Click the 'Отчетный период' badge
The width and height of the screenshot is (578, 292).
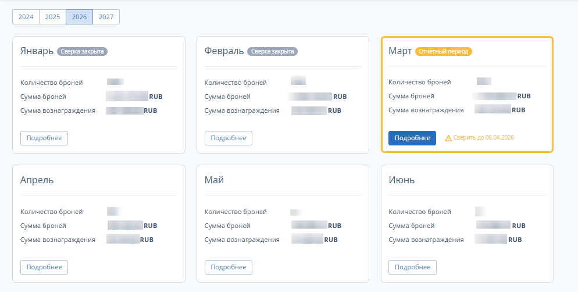click(444, 51)
